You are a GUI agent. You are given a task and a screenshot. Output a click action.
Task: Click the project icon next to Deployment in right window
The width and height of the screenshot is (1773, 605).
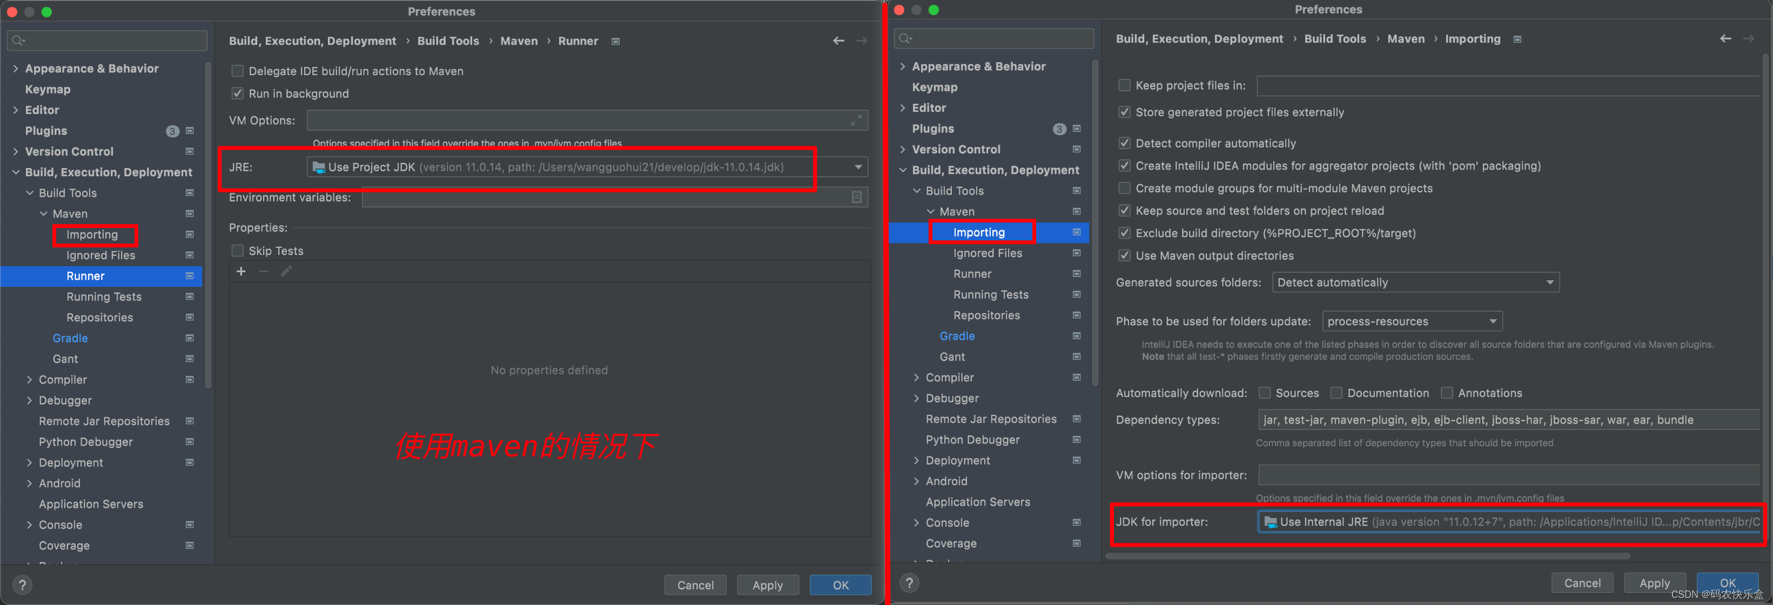coord(1077,460)
